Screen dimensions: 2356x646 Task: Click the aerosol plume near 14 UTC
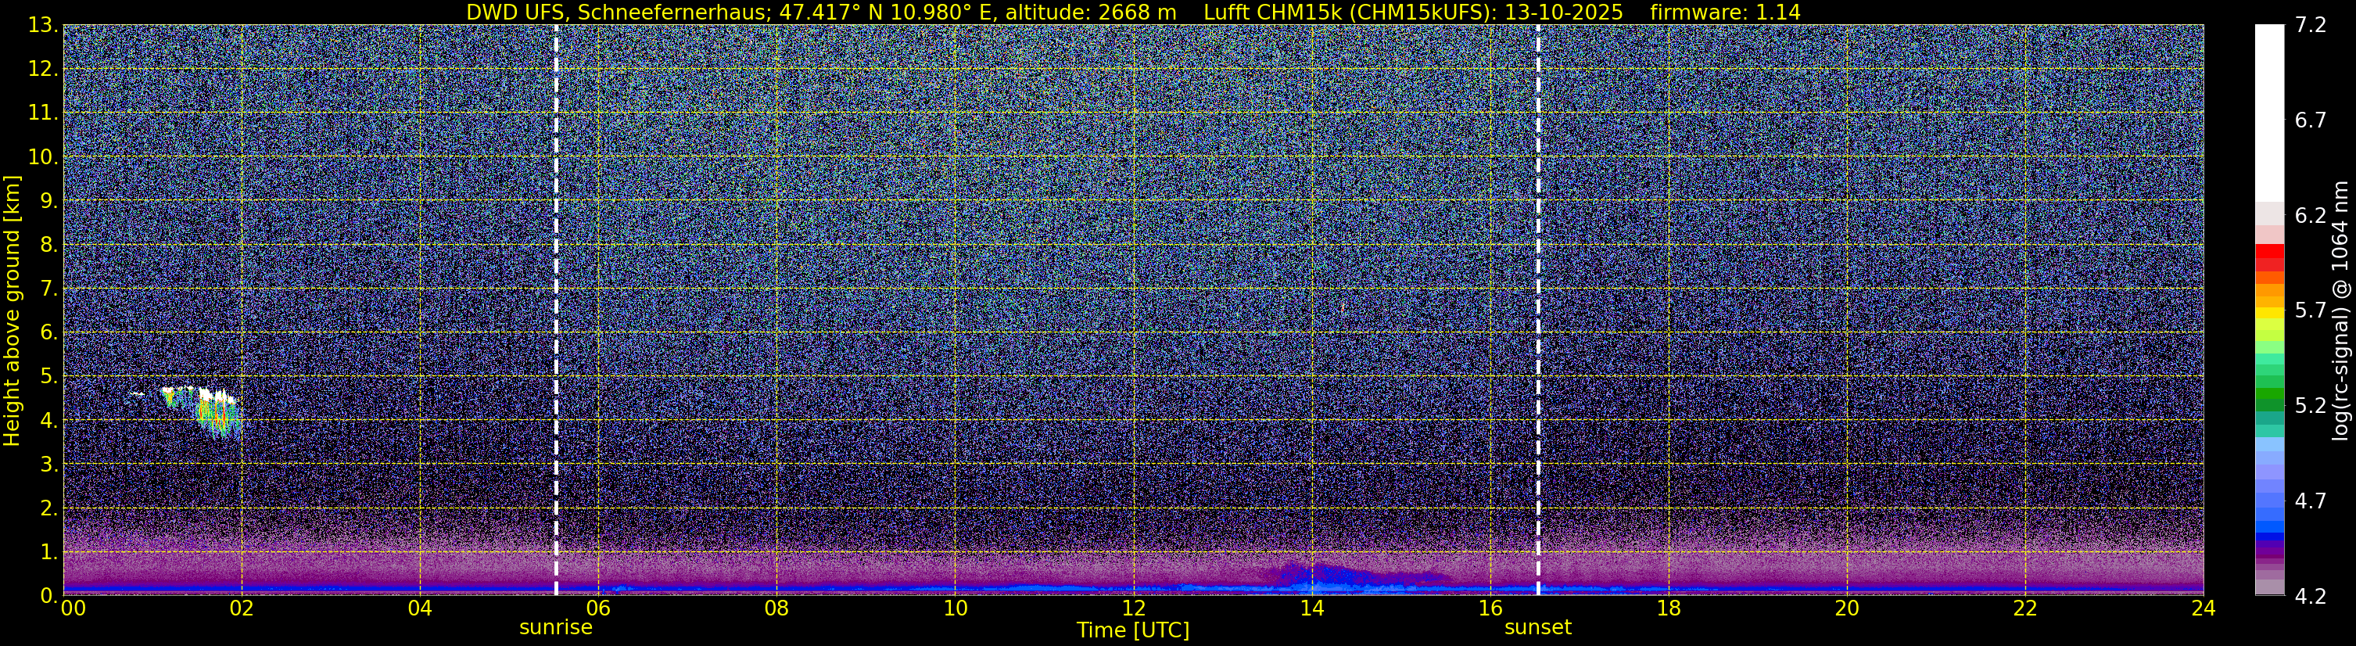[1352, 575]
